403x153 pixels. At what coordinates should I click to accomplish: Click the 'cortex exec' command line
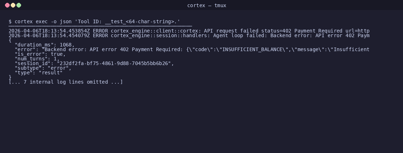[x=95, y=21]
